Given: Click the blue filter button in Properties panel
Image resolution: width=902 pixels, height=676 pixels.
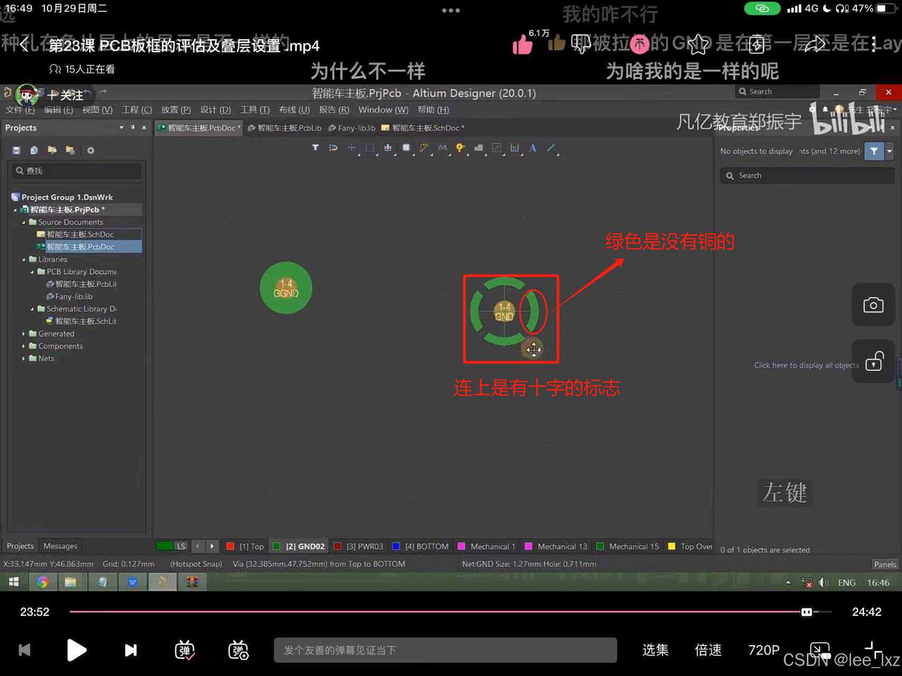Looking at the screenshot, I should point(874,152).
